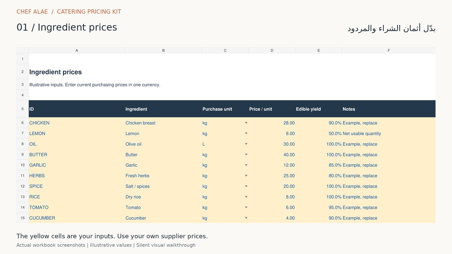
Task: Select the Olive oil price cell 30.00
Action: (272, 144)
